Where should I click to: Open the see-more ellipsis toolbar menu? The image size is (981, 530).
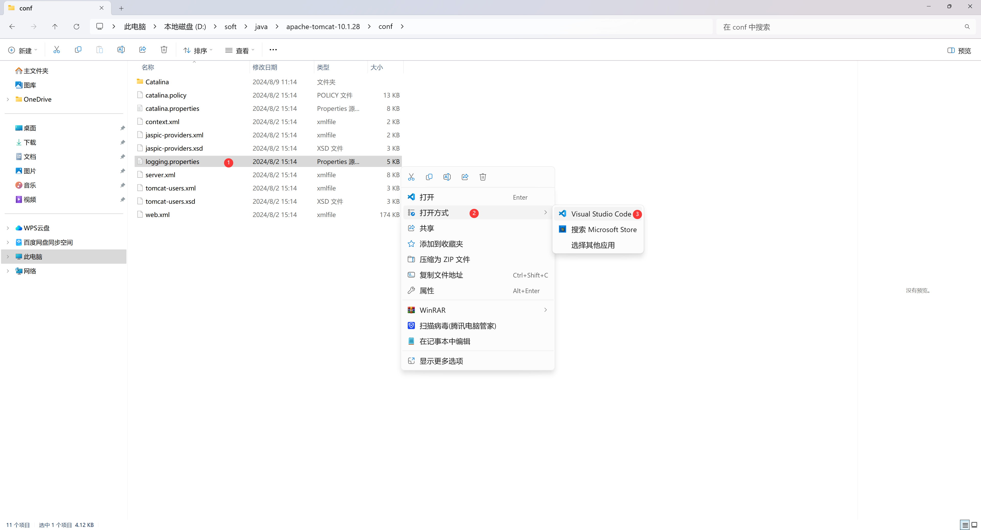click(273, 50)
